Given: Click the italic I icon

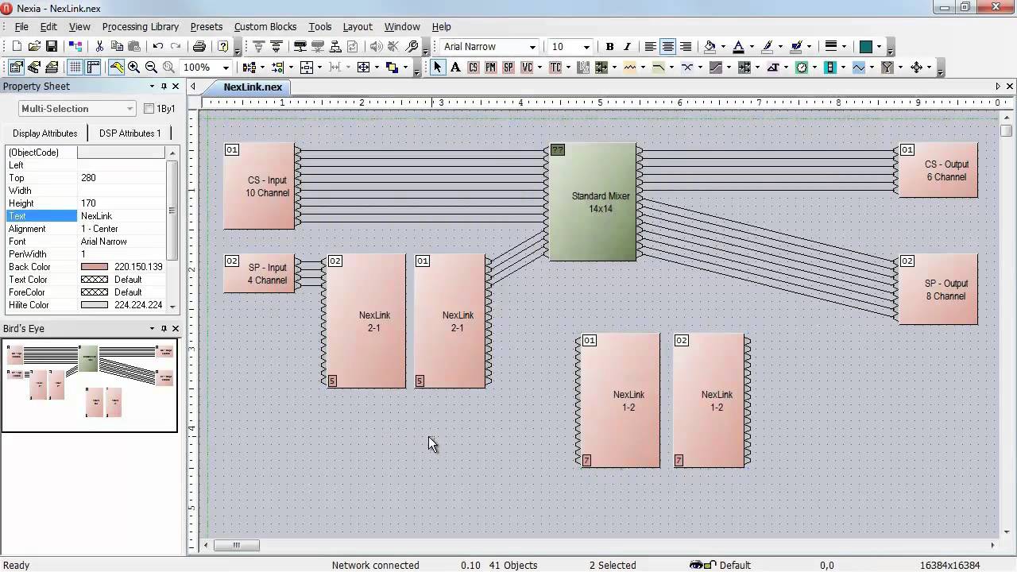Looking at the screenshot, I should tap(627, 47).
